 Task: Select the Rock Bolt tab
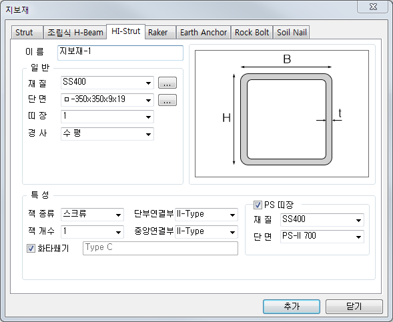[x=252, y=32]
